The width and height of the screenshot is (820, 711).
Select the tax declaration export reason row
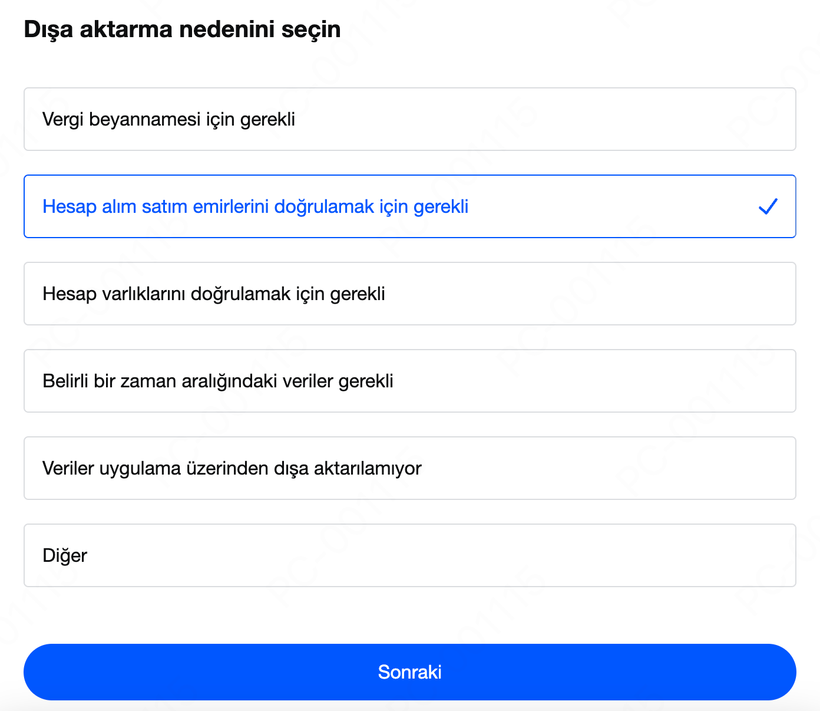(x=410, y=119)
